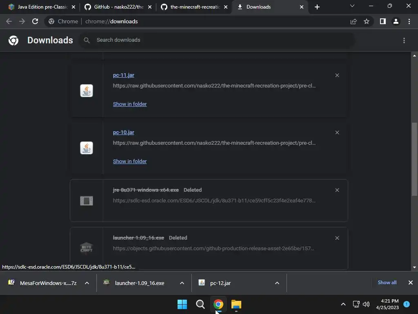Open the pc-11.jar file link

123,75
